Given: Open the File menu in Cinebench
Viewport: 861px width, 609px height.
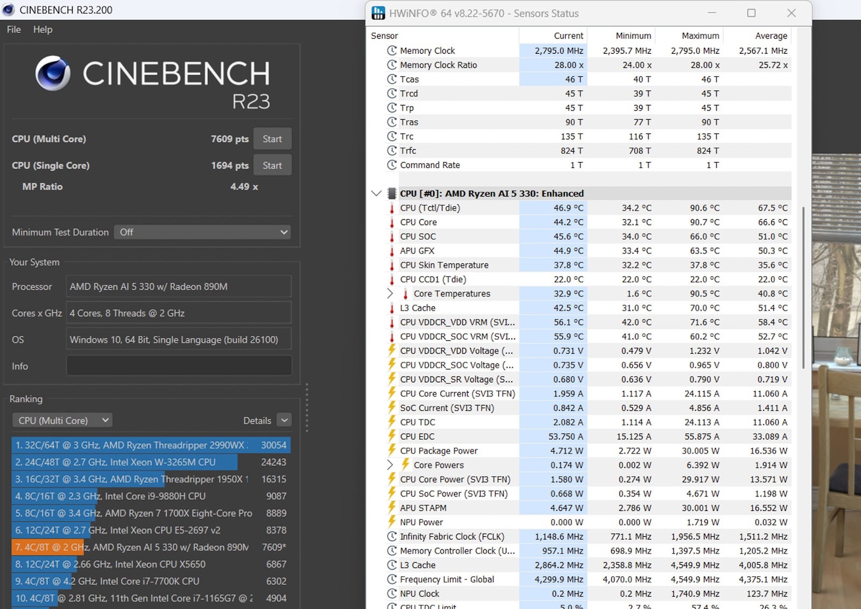Looking at the screenshot, I should click(14, 30).
